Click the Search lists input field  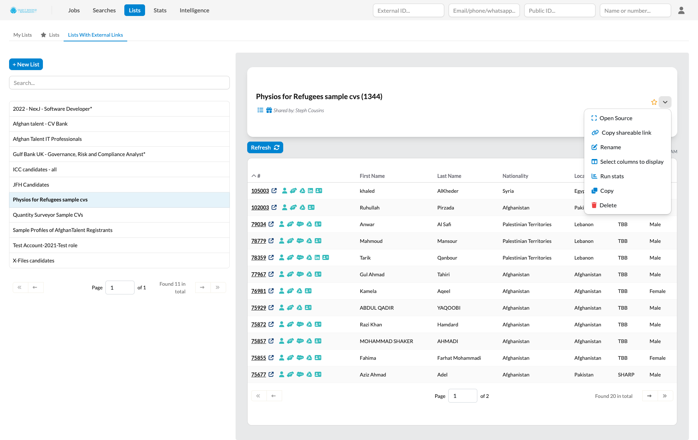tap(119, 82)
